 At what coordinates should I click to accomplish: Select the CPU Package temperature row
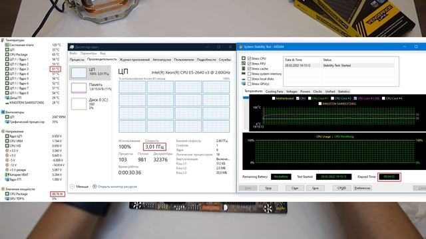pyautogui.click(x=33, y=54)
